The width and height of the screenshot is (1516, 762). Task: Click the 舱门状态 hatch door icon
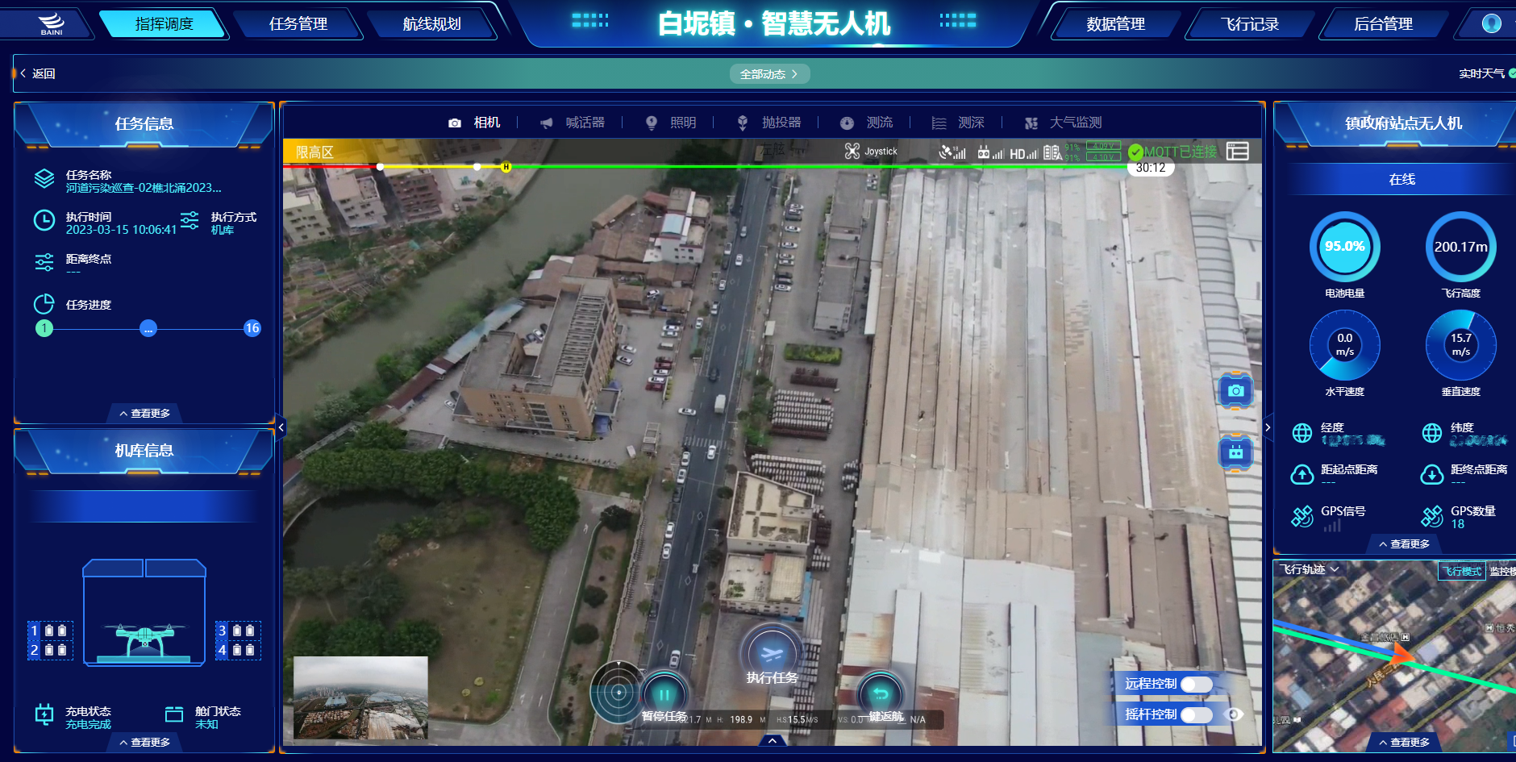pos(174,714)
